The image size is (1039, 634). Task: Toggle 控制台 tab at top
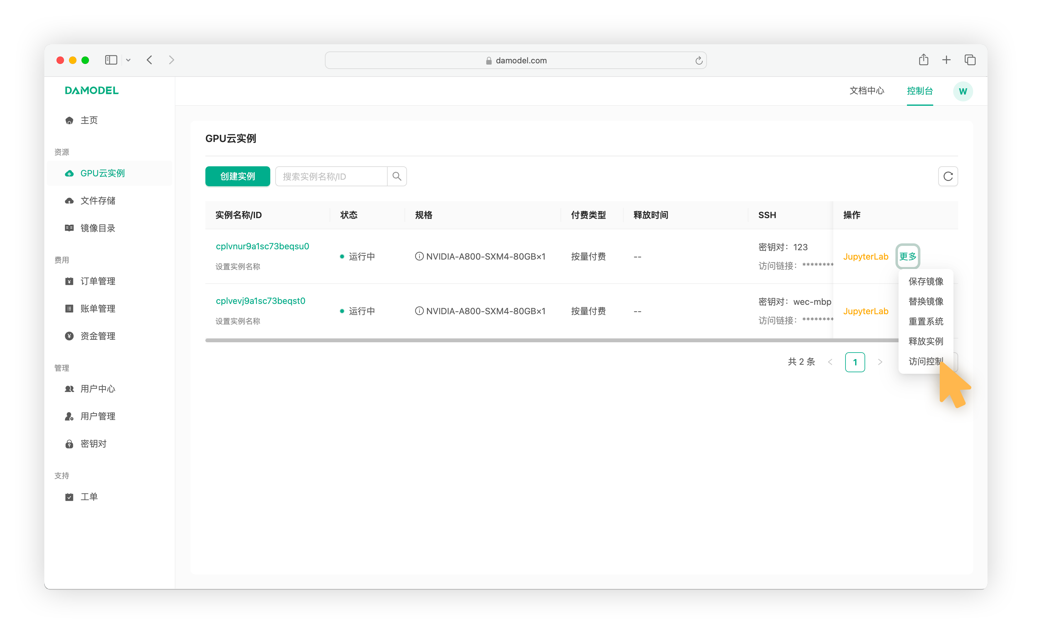pyautogui.click(x=920, y=91)
